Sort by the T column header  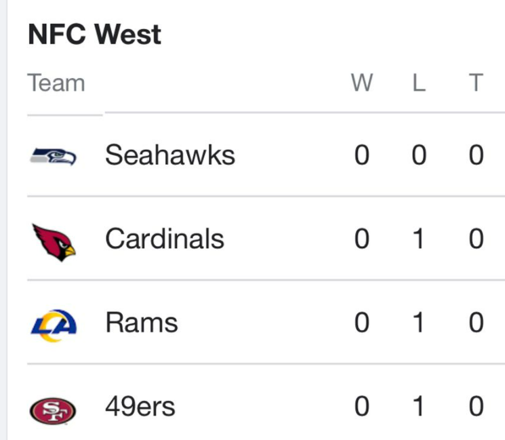pyautogui.click(x=477, y=83)
